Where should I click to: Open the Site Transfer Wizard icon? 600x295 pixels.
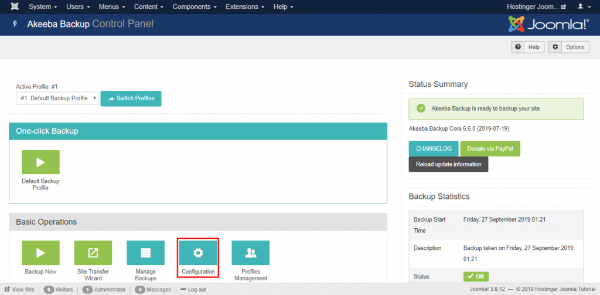pyautogui.click(x=93, y=253)
